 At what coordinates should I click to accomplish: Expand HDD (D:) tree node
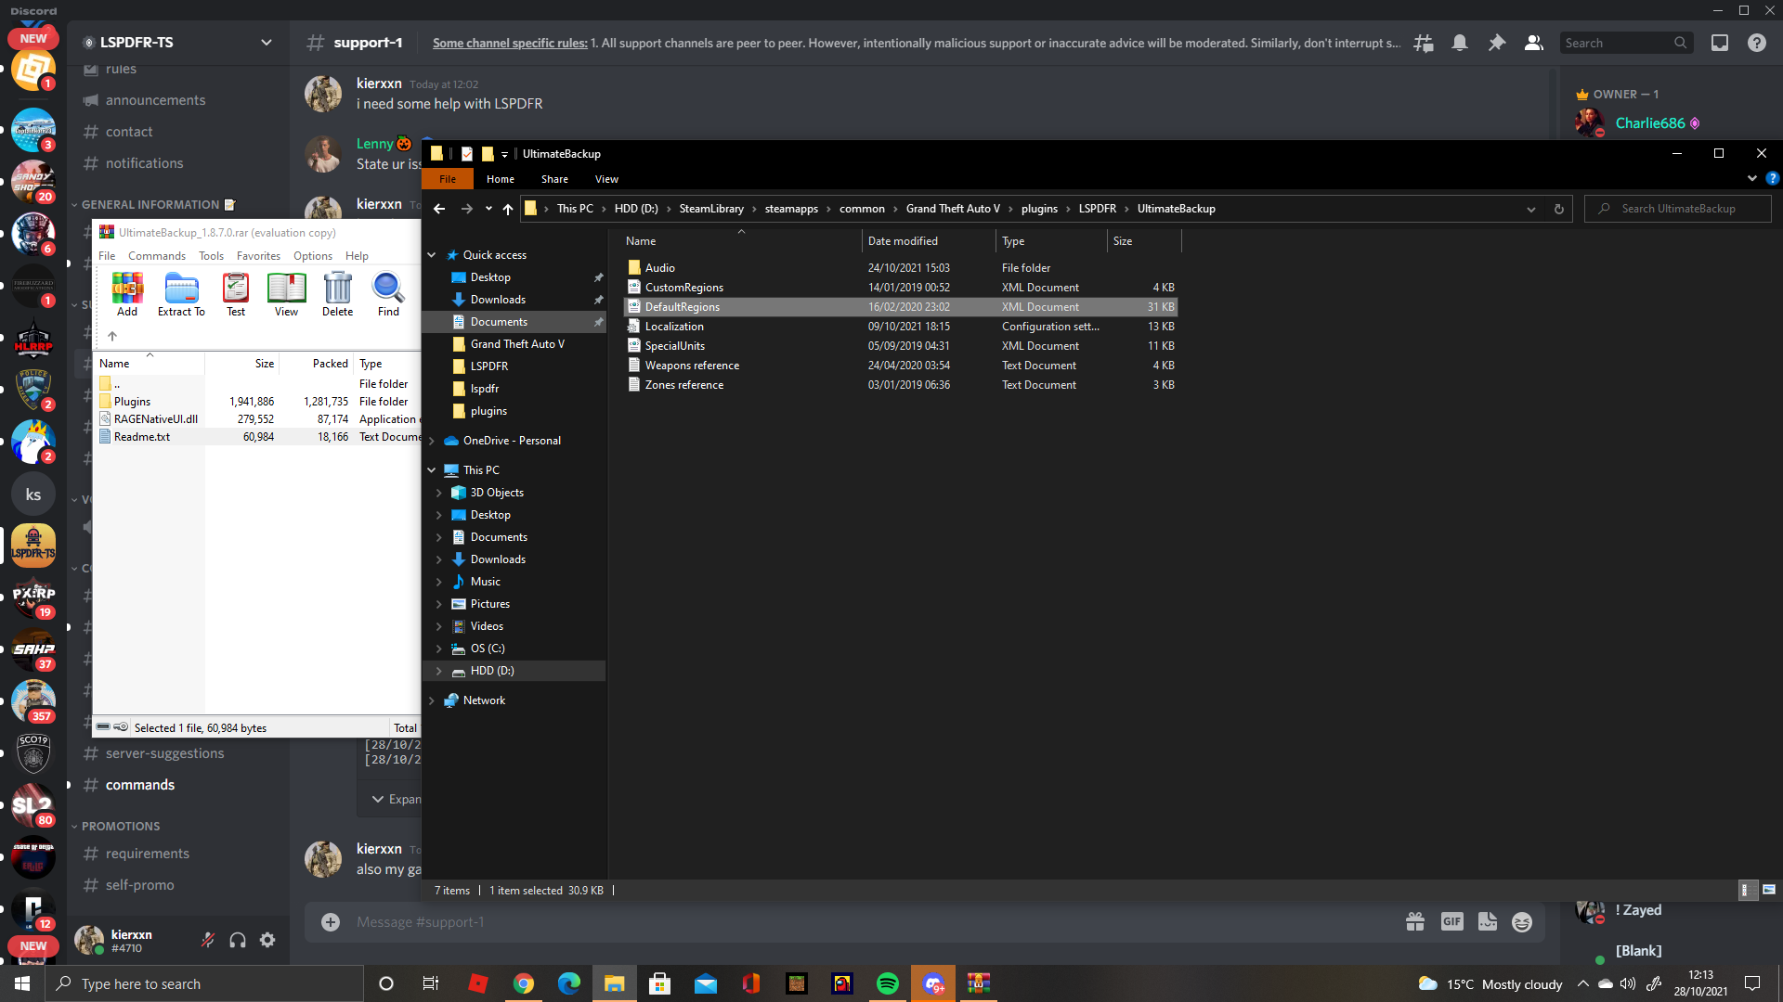[438, 671]
